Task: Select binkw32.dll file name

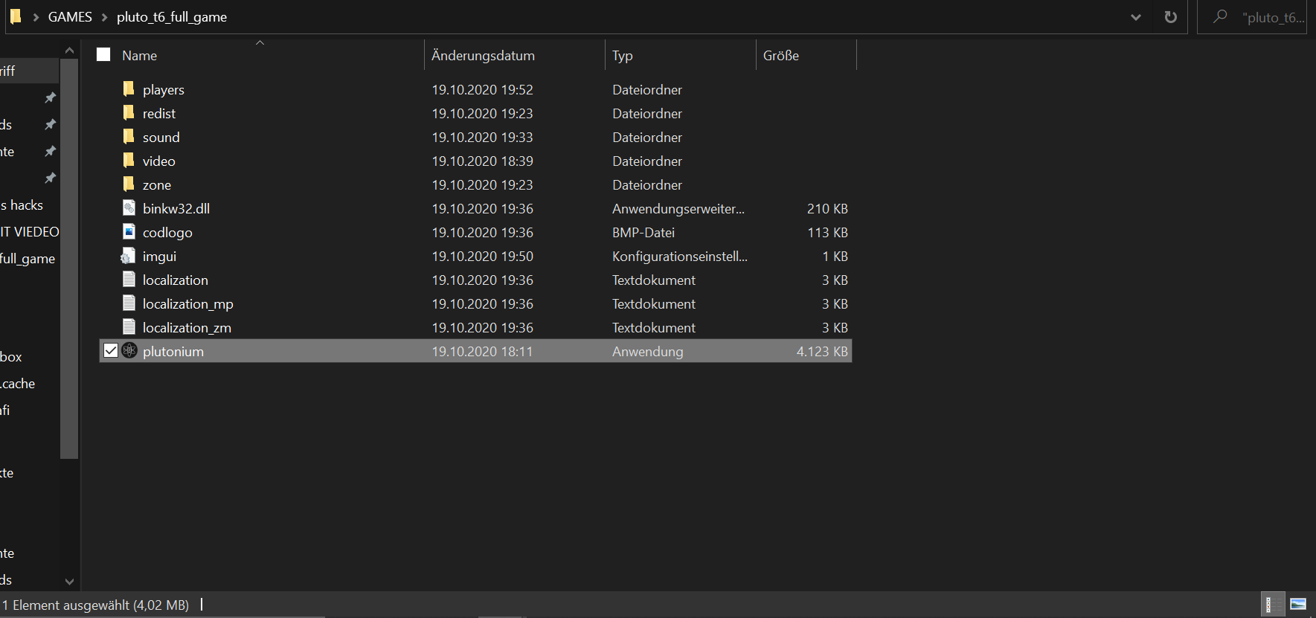Action: pyautogui.click(x=176, y=208)
